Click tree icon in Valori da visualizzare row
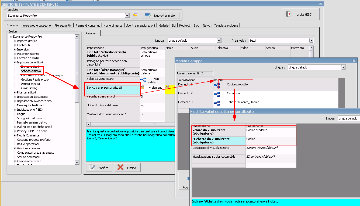This screenshot has height=206, width=360. (143, 80)
